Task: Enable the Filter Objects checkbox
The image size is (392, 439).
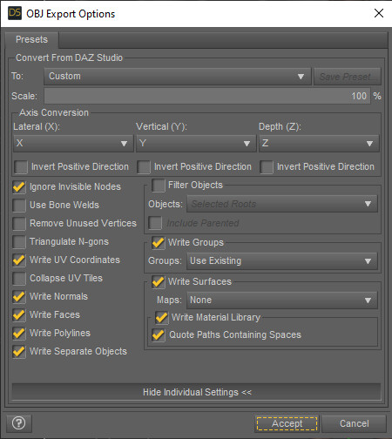Action: point(159,186)
